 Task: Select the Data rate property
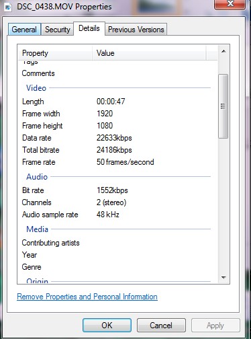click(37, 138)
